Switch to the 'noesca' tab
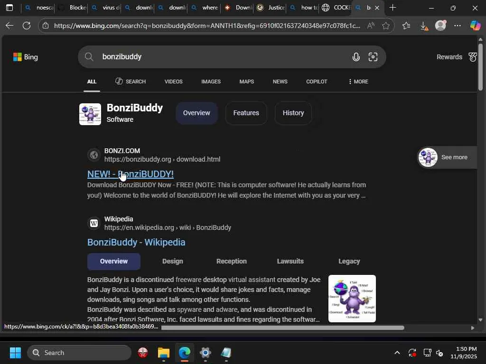 [x=38, y=8]
